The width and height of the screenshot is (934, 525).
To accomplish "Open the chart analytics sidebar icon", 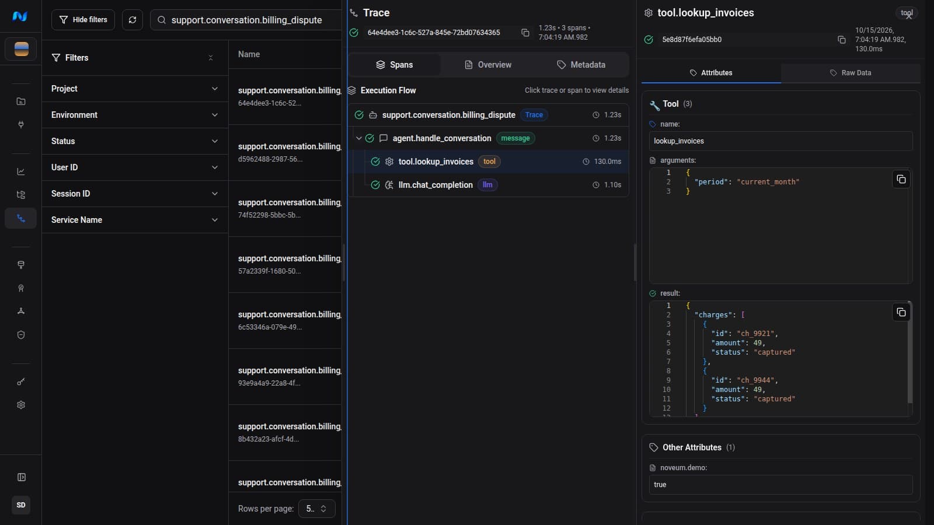I will [x=21, y=171].
